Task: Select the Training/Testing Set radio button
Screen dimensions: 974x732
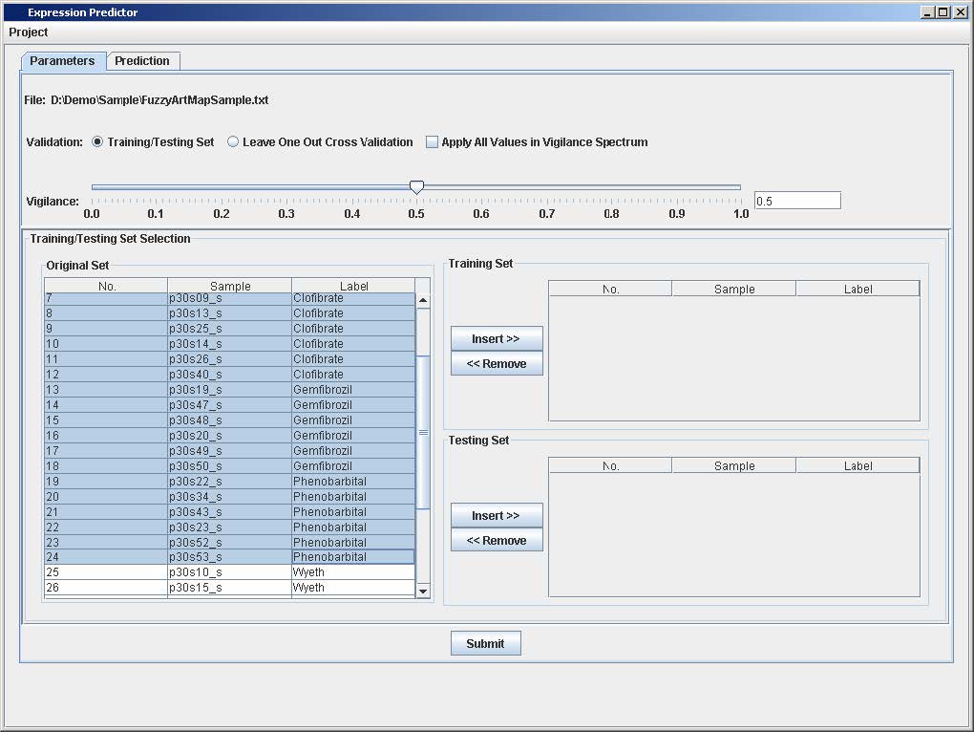Action: [x=97, y=142]
